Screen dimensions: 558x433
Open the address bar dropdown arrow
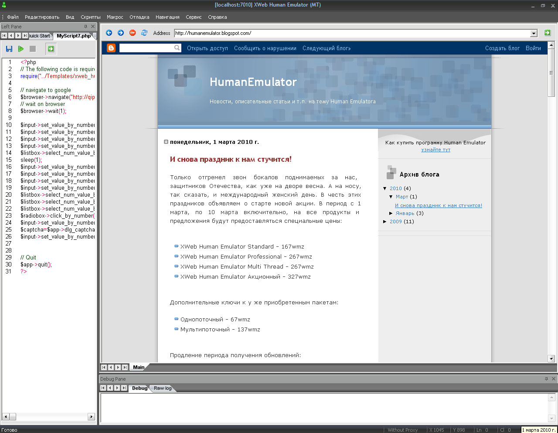click(x=534, y=34)
